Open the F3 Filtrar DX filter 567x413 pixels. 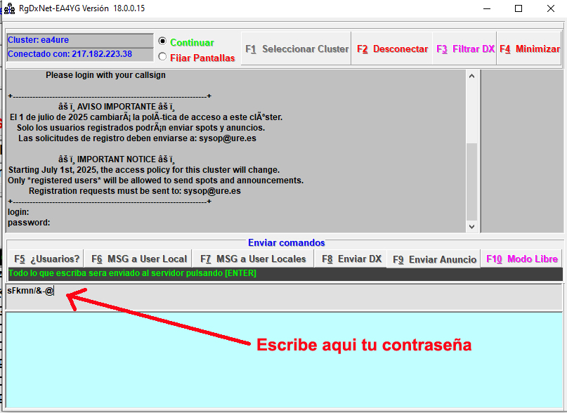click(465, 49)
